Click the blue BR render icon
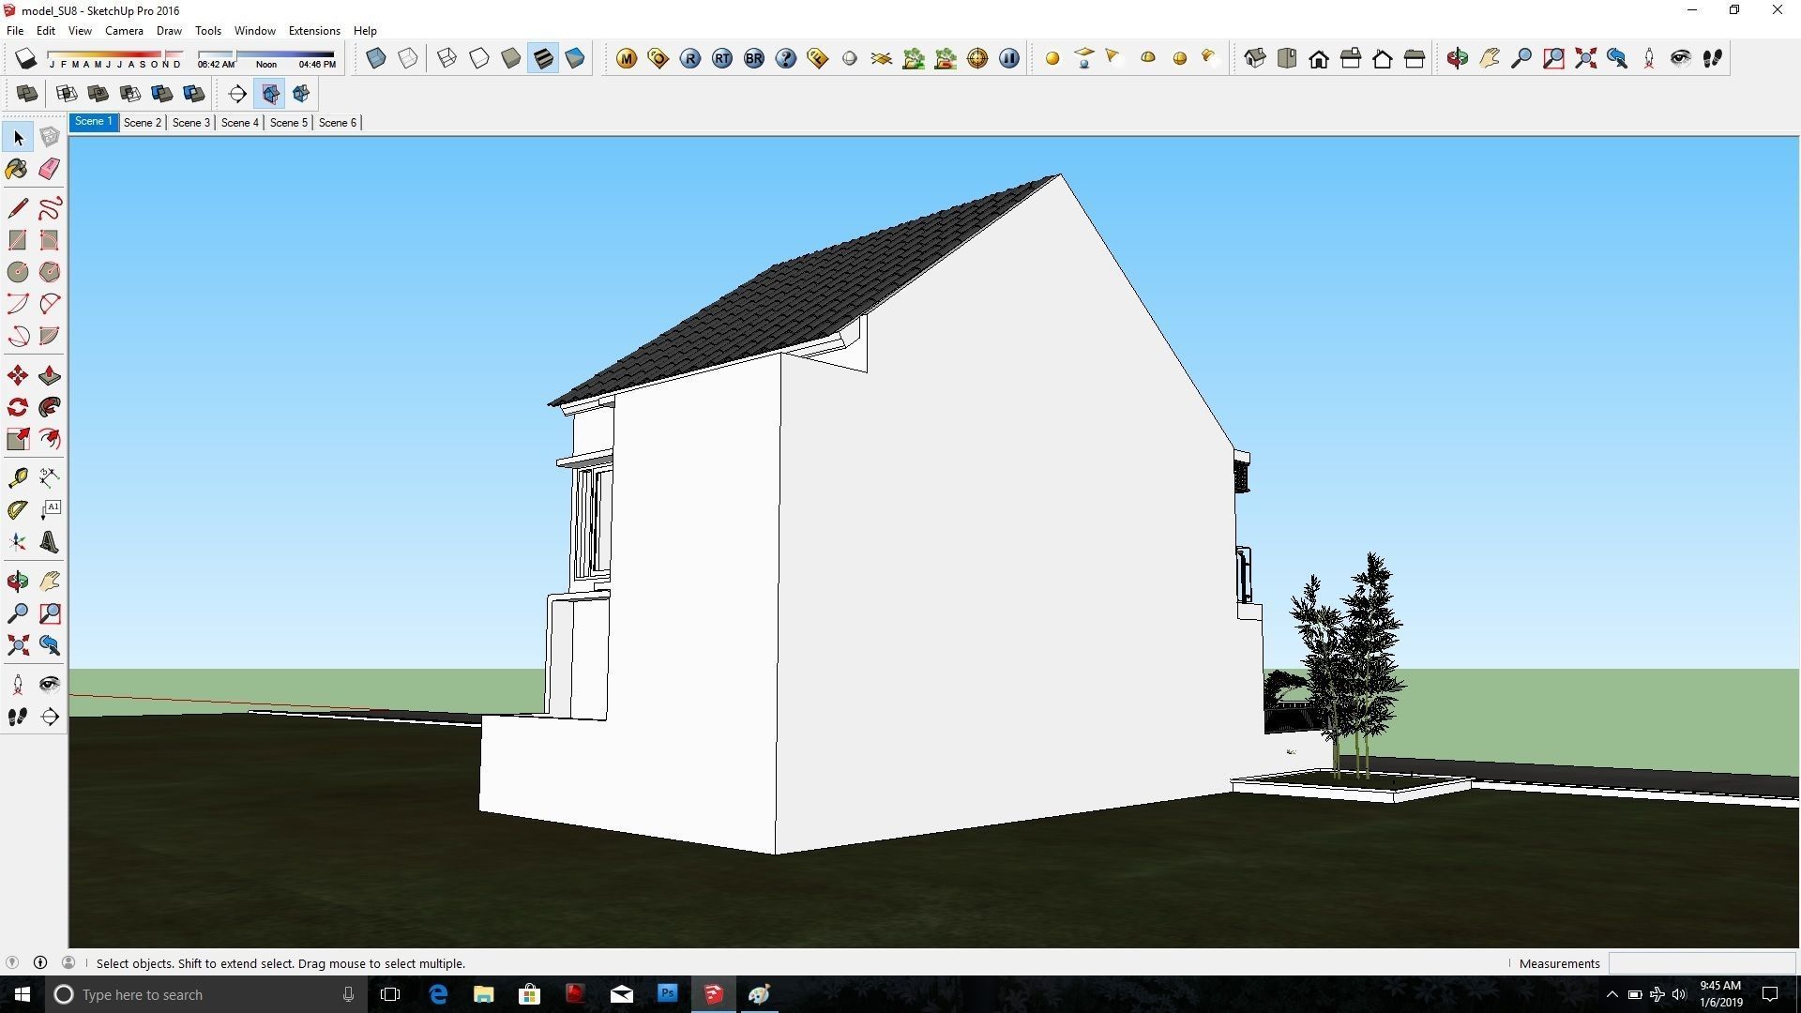The width and height of the screenshot is (1801, 1013). (x=754, y=58)
